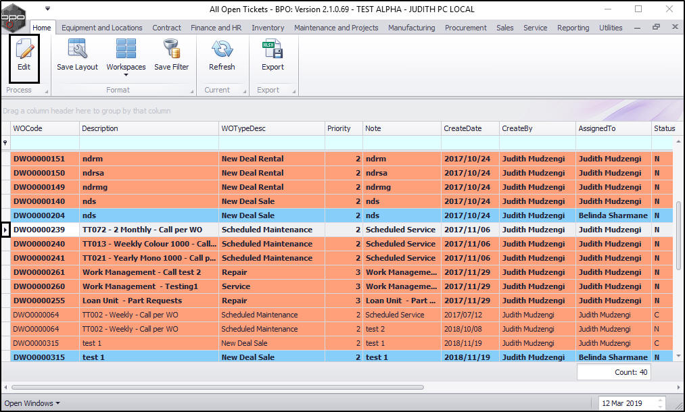Click the horizontal scrollbar of the grid

pyautogui.click(x=216, y=388)
